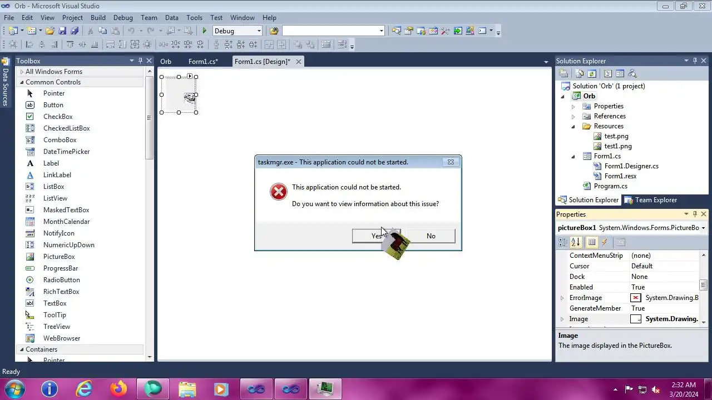Open the pictureBox1 object selector dropdown
The width and height of the screenshot is (712, 400).
click(x=703, y=228)
